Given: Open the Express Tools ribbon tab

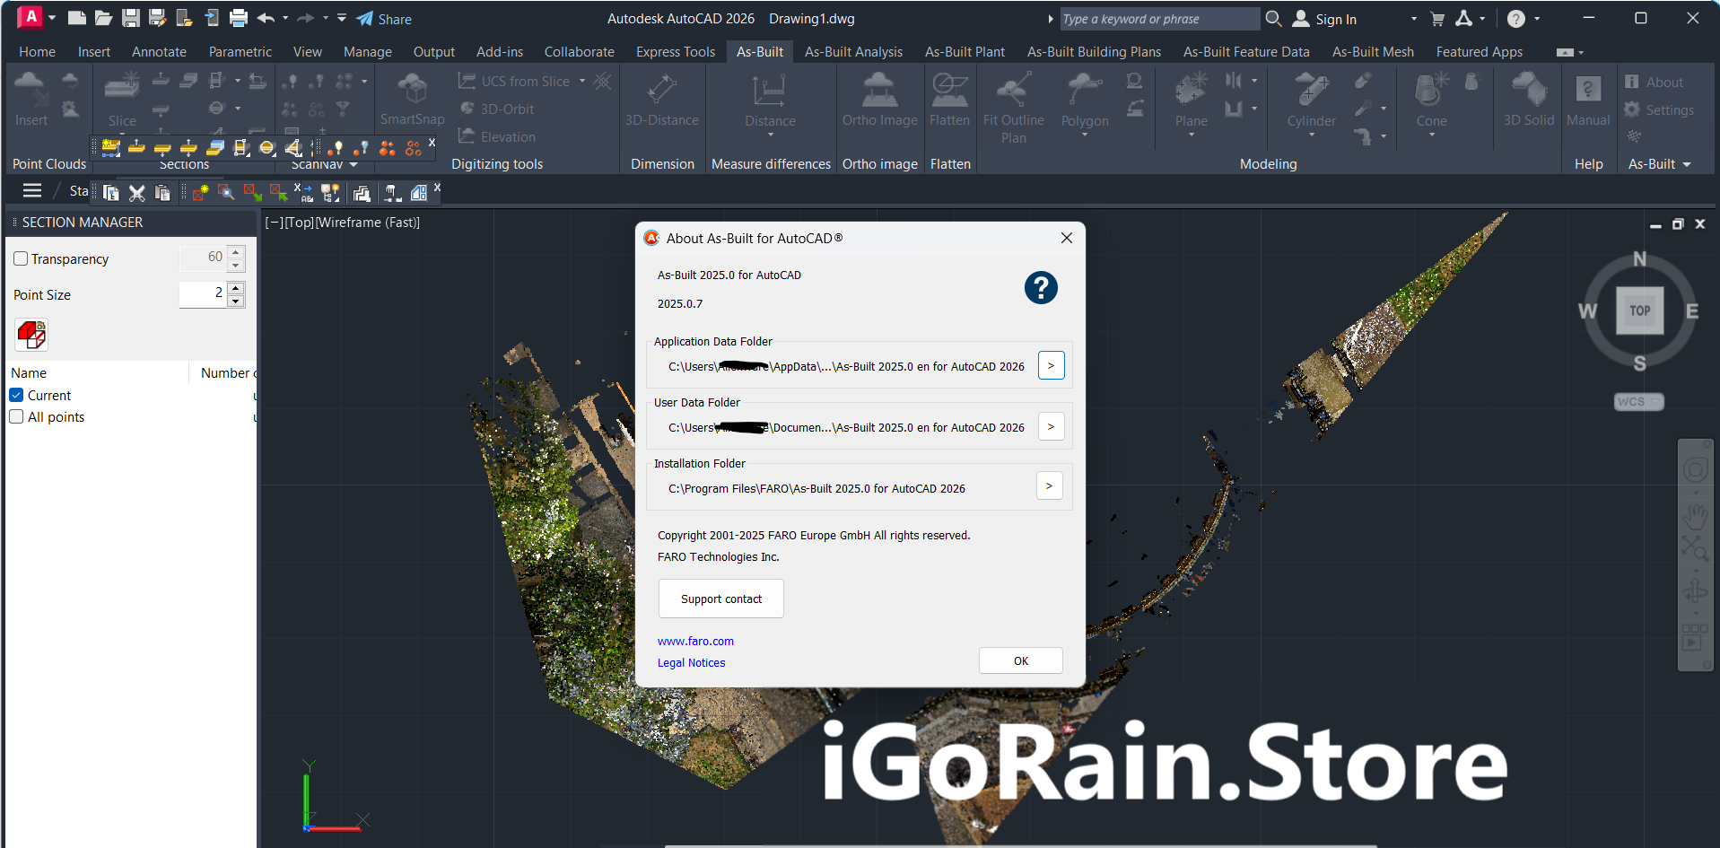Looking at the screenshot, I should click(675, 52).
